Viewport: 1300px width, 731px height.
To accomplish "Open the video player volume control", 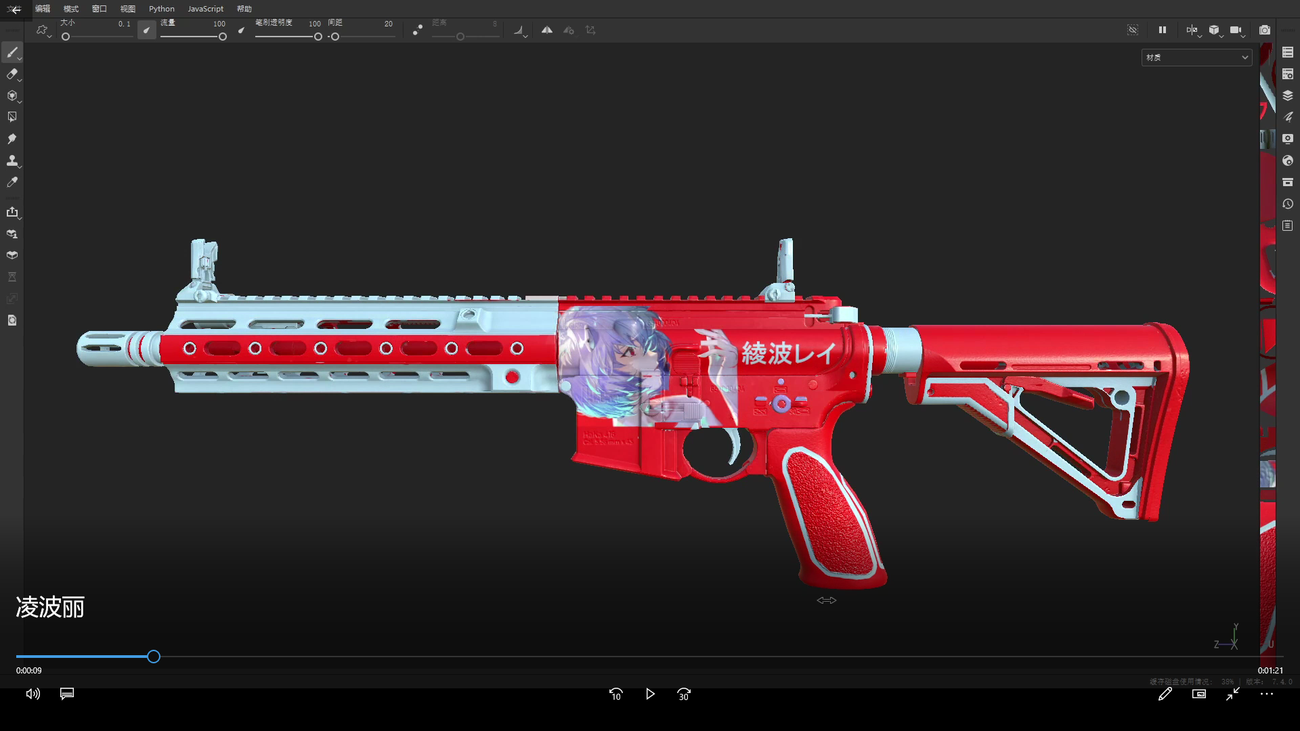I will [32, 694].
